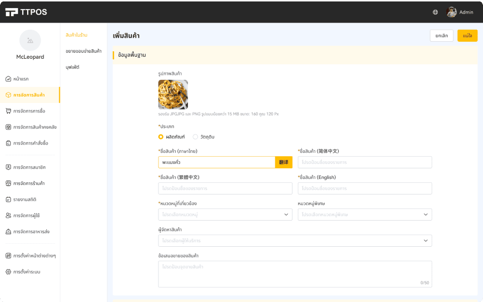Click the McLeopard store name
Image resolution: width=483 pixels, height=302 pixels.
[x=30, y=57]
